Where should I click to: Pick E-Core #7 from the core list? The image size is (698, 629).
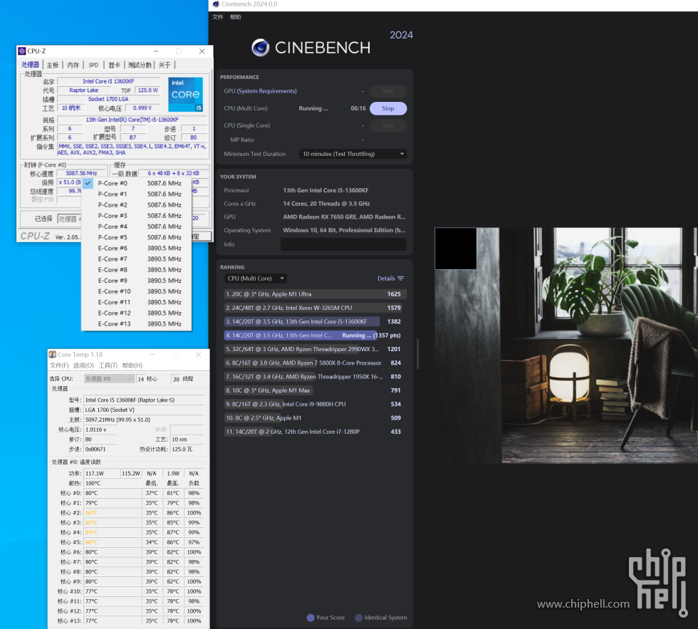[x=137, y=259]
